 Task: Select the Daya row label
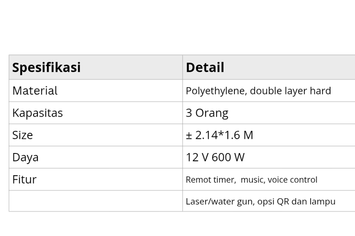tap(25, 157)
